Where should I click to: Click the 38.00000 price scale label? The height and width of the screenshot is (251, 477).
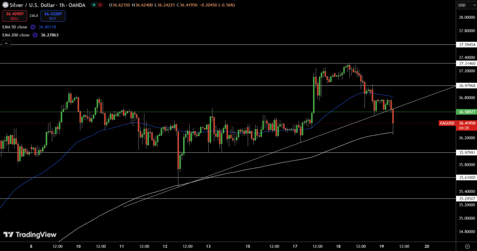[467, 17]
